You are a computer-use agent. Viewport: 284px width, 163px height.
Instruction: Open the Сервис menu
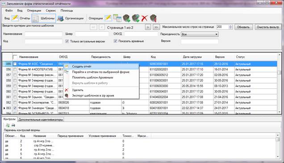pyautogui.click(x=51, y=11)
